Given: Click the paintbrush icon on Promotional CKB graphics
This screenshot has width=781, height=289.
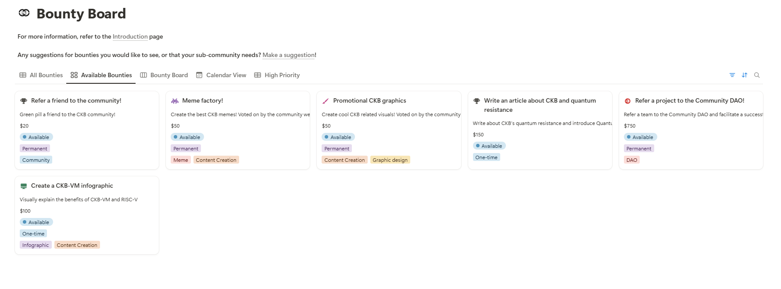Looking at the screenshot, I should 326,101.
